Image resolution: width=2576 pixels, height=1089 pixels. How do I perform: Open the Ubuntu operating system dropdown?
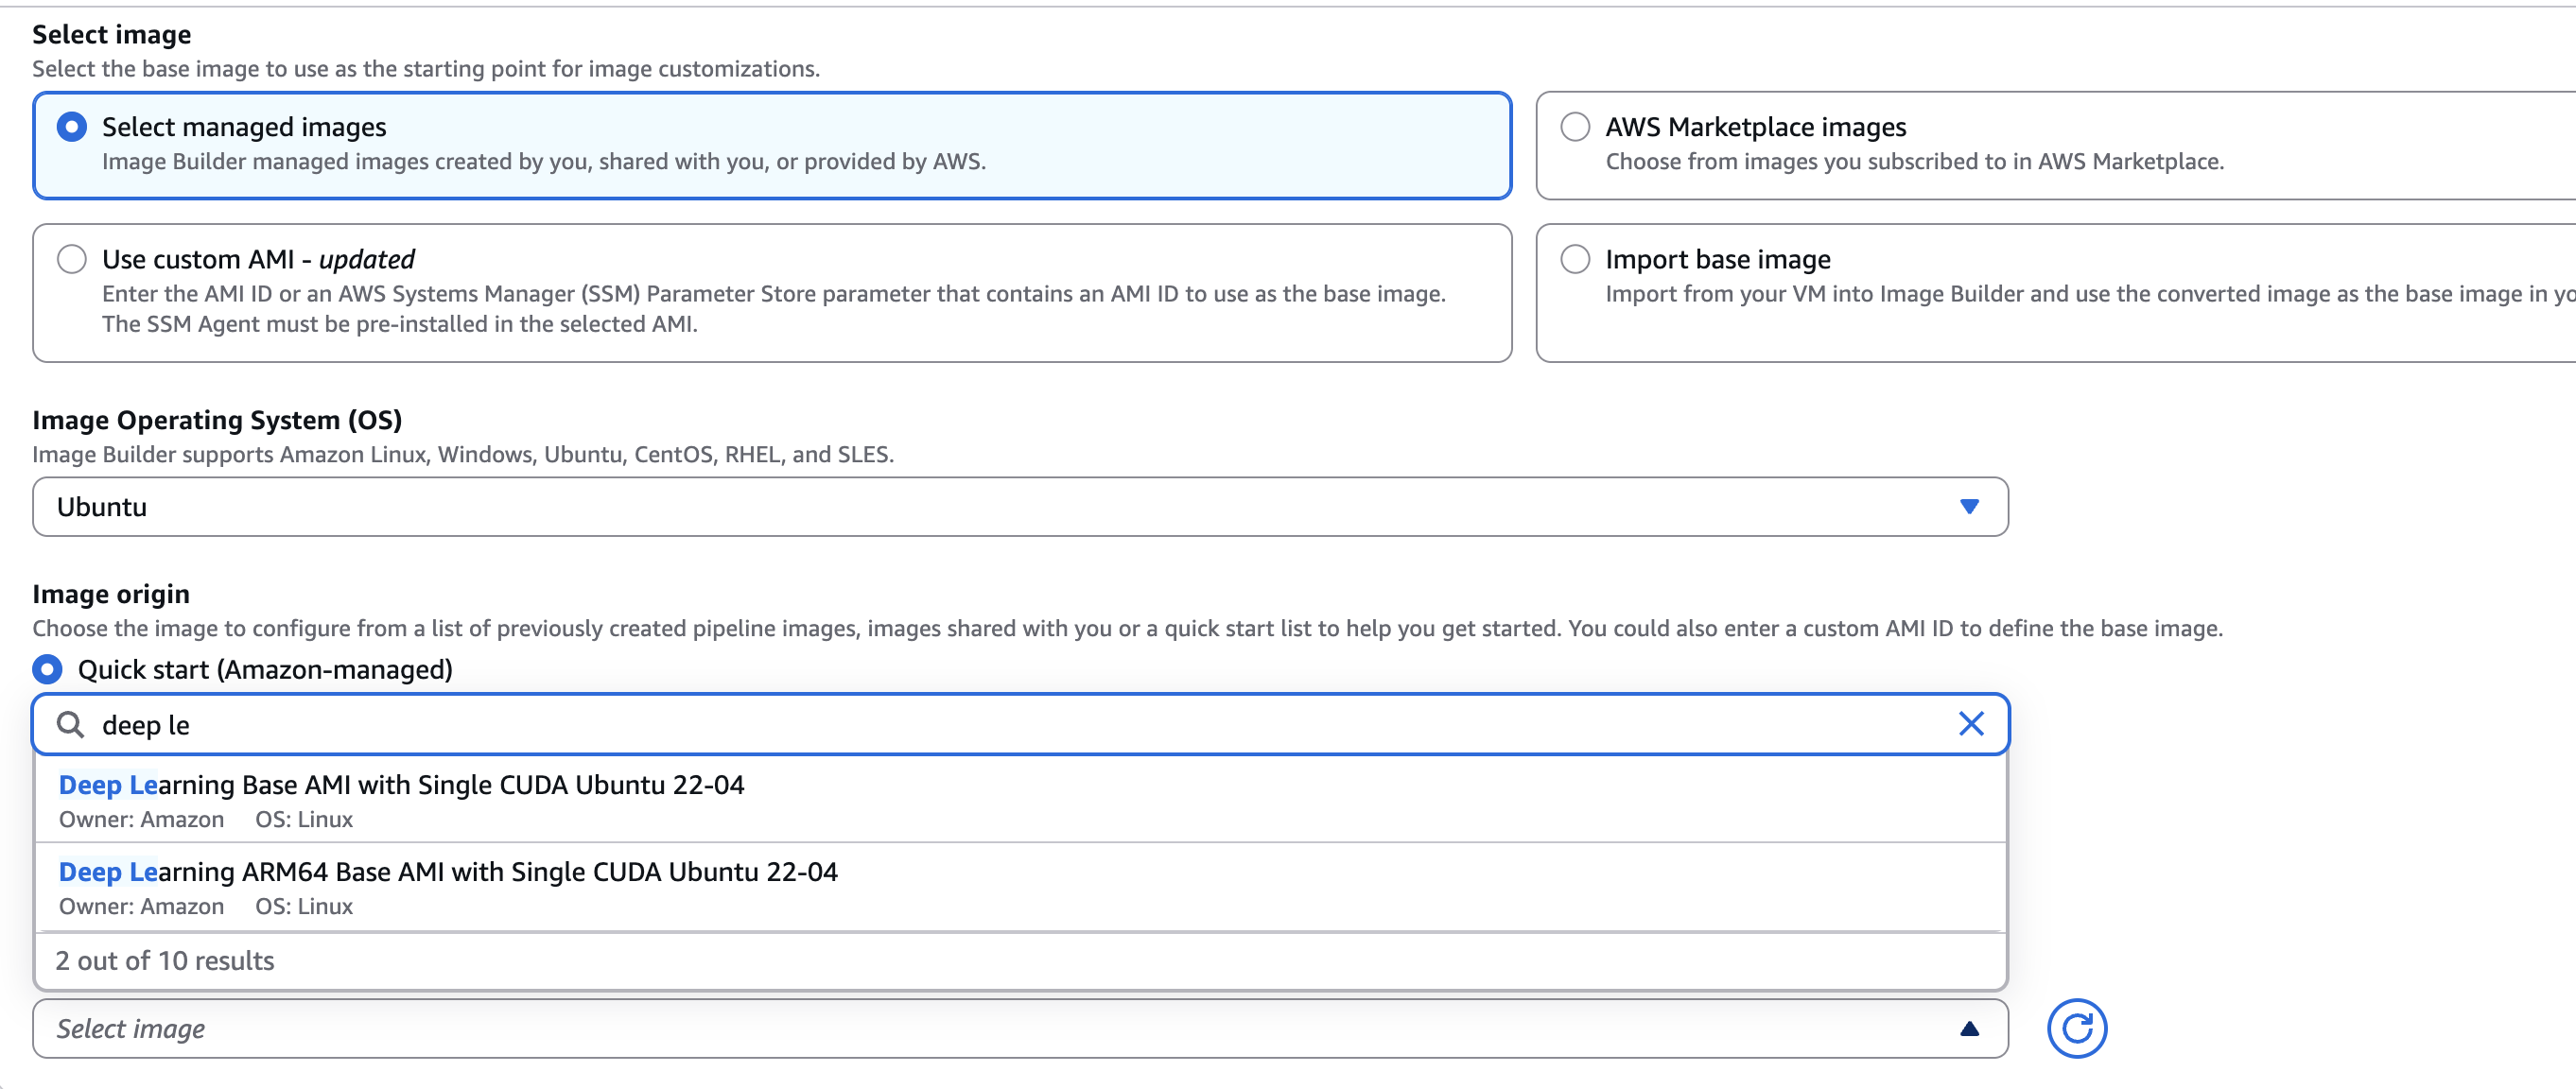(1000, 507)
